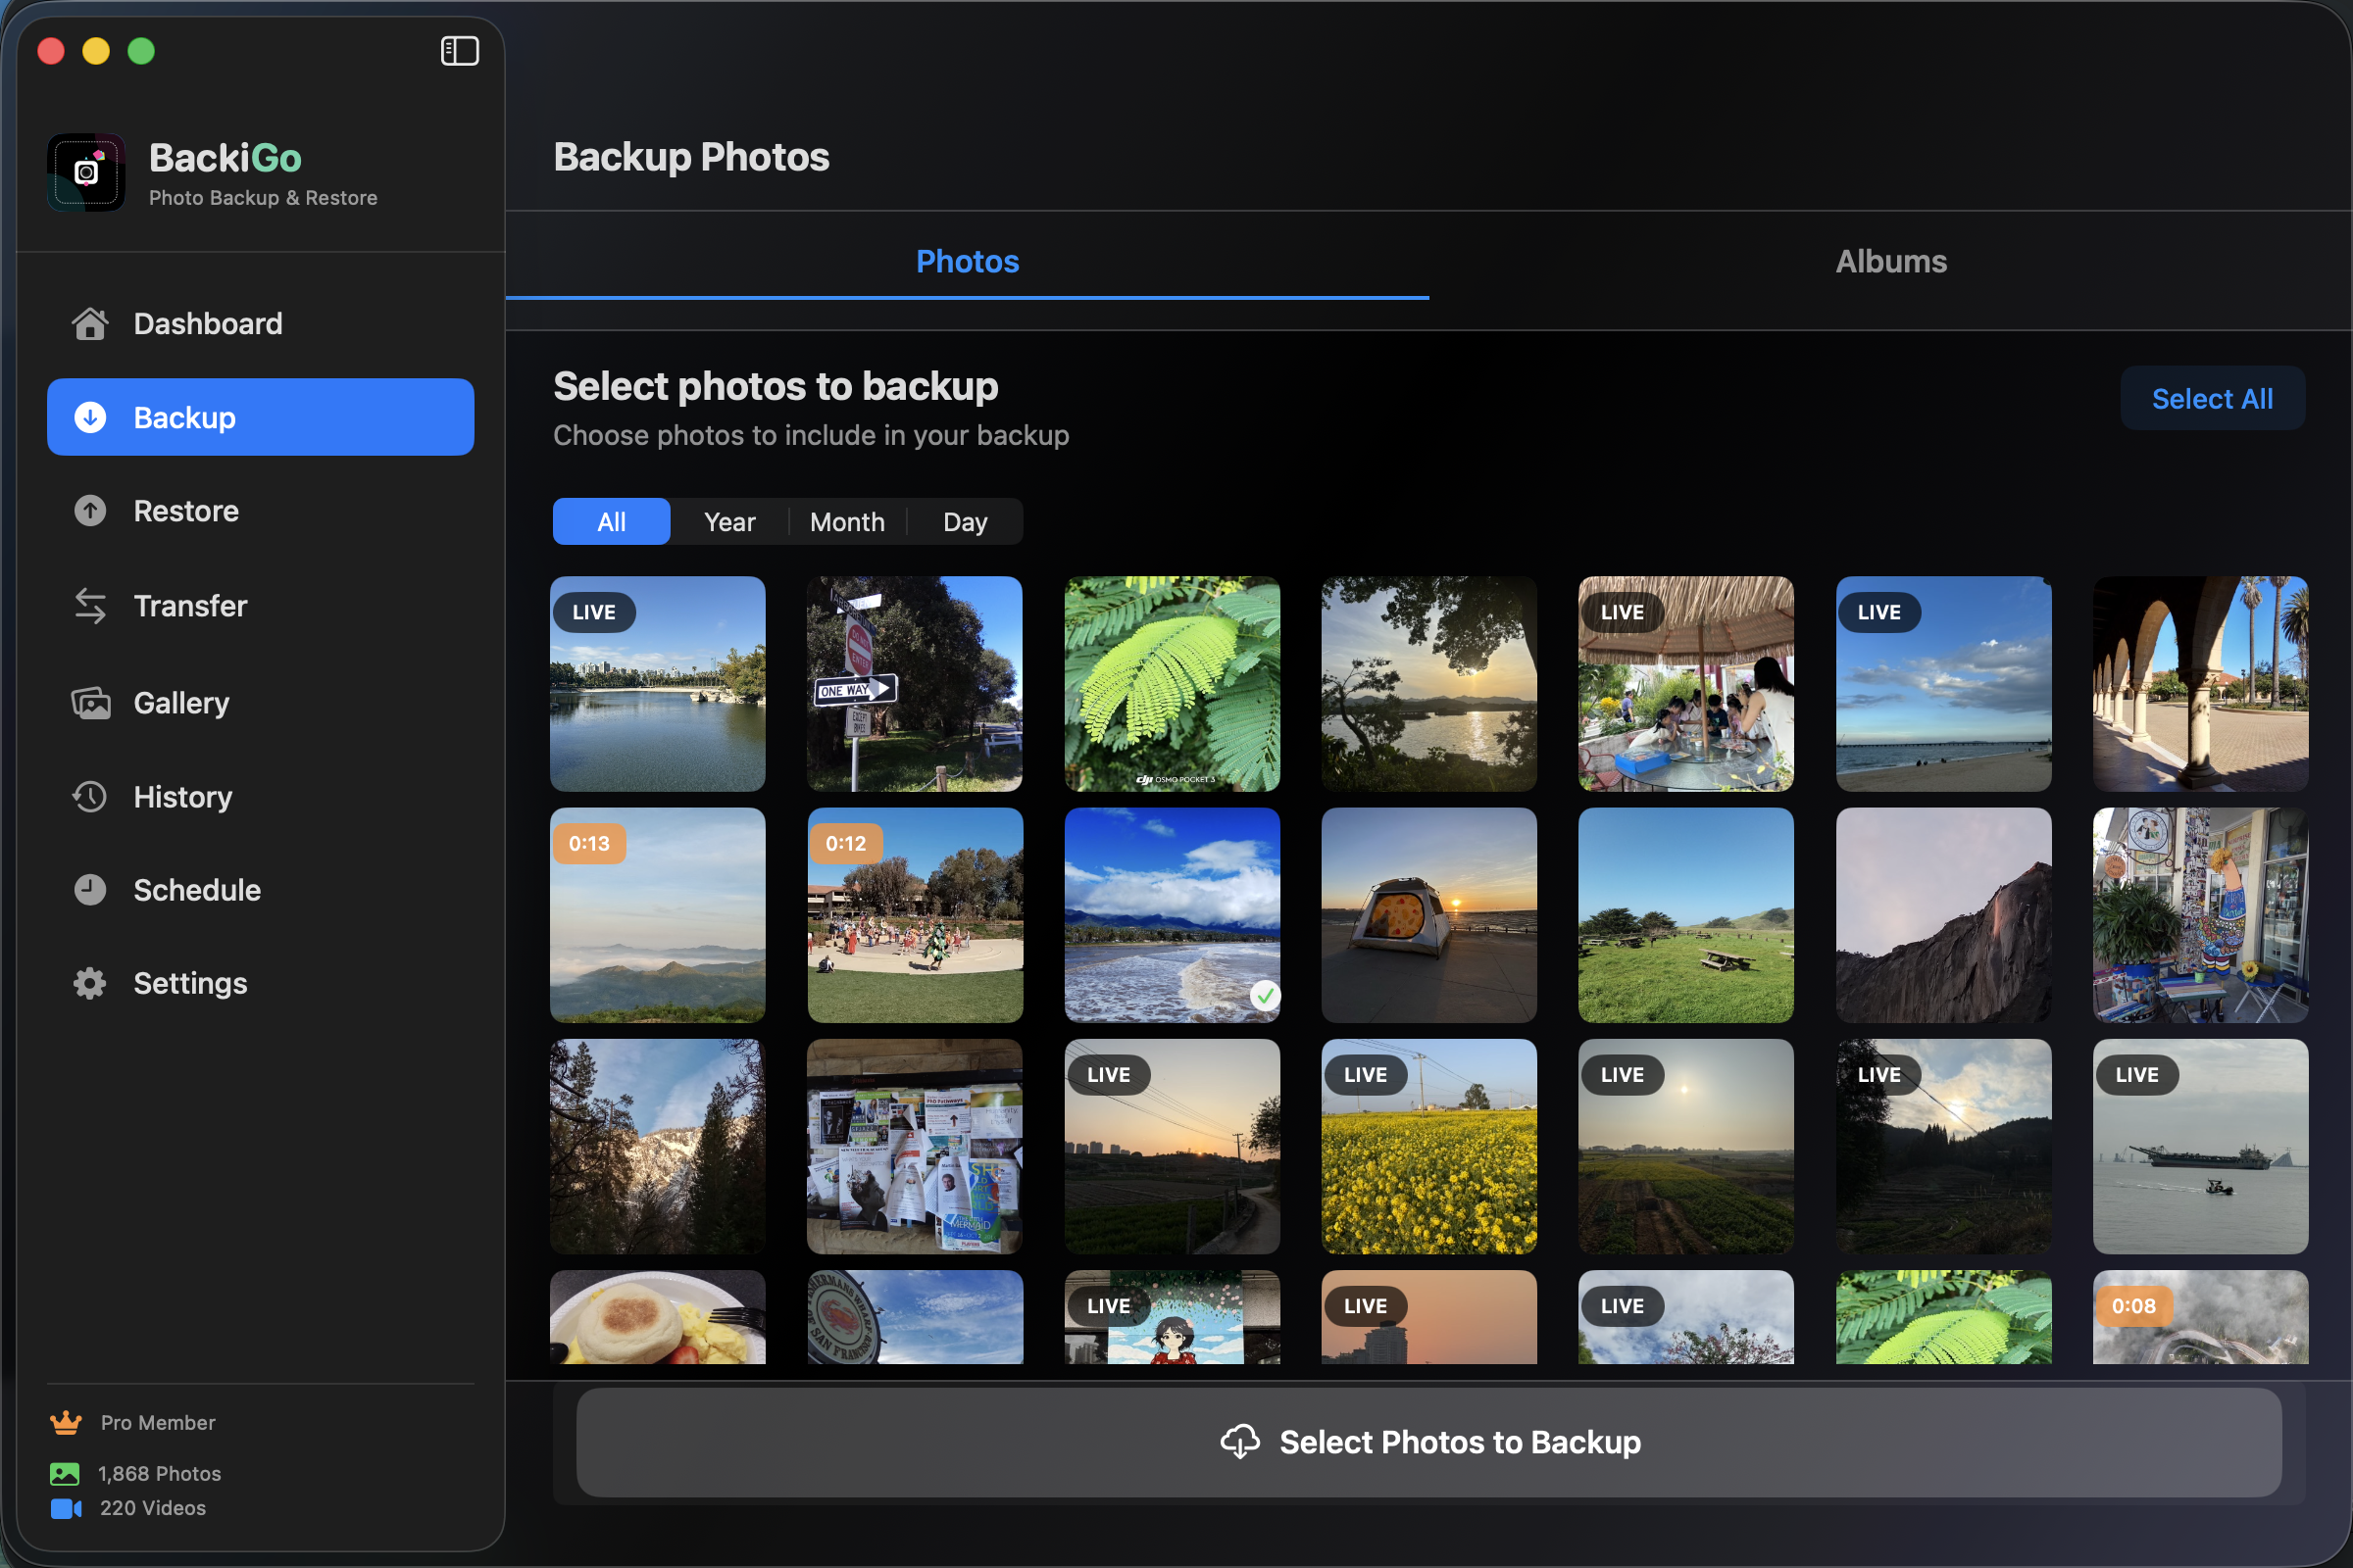This screenshot has width=2353, height=1568.
Task: Toggle the sidebar panel icon
Action: (459, 51)
